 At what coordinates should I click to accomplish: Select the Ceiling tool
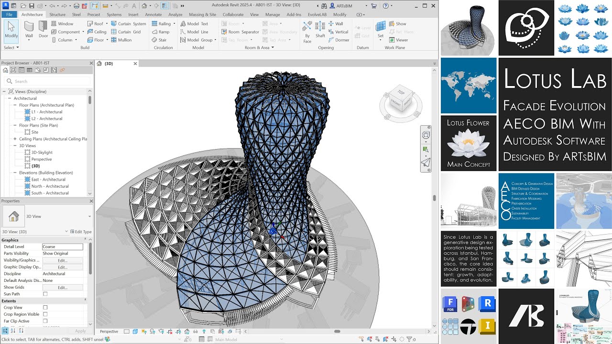coord(96,32)
